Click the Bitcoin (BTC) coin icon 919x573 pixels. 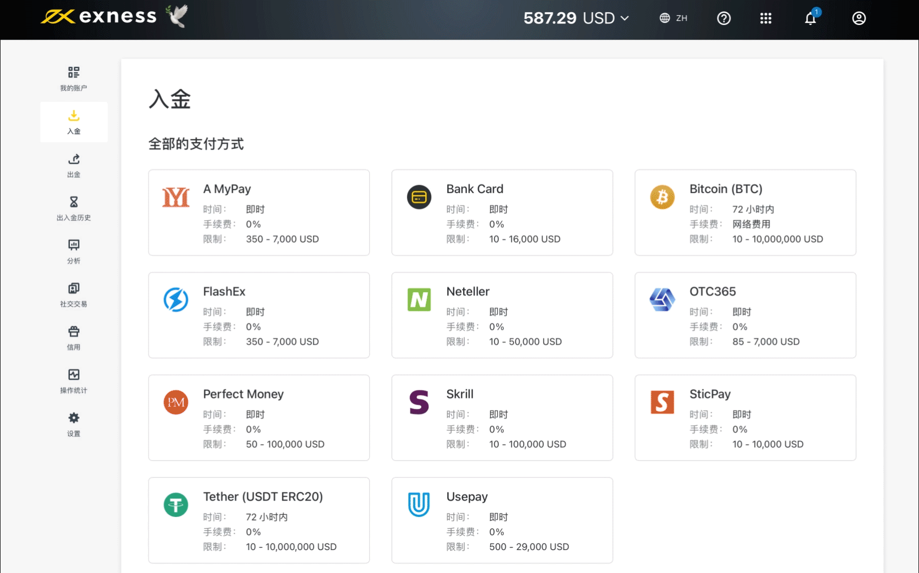click(662, 197)
